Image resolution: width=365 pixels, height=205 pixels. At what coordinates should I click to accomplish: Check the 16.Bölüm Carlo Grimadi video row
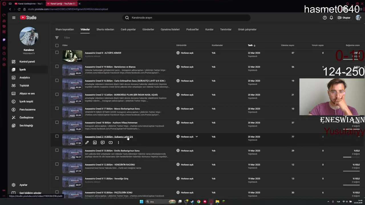coord(57,80)
